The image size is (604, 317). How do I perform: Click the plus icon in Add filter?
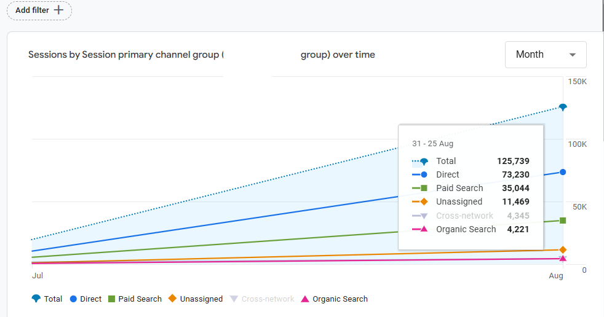58,10
